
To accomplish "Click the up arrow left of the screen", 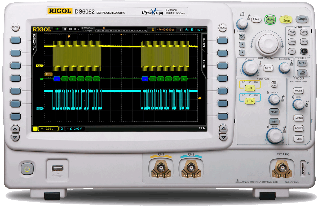I will (x=16, y=129).
